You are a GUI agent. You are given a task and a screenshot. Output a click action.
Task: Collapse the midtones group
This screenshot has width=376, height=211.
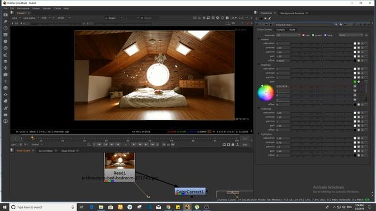258,108
